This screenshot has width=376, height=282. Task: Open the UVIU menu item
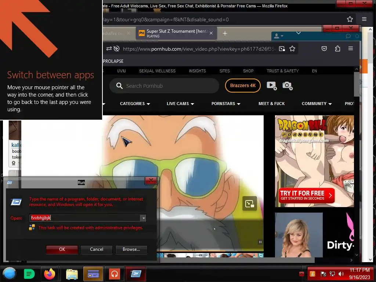[121, 71]
